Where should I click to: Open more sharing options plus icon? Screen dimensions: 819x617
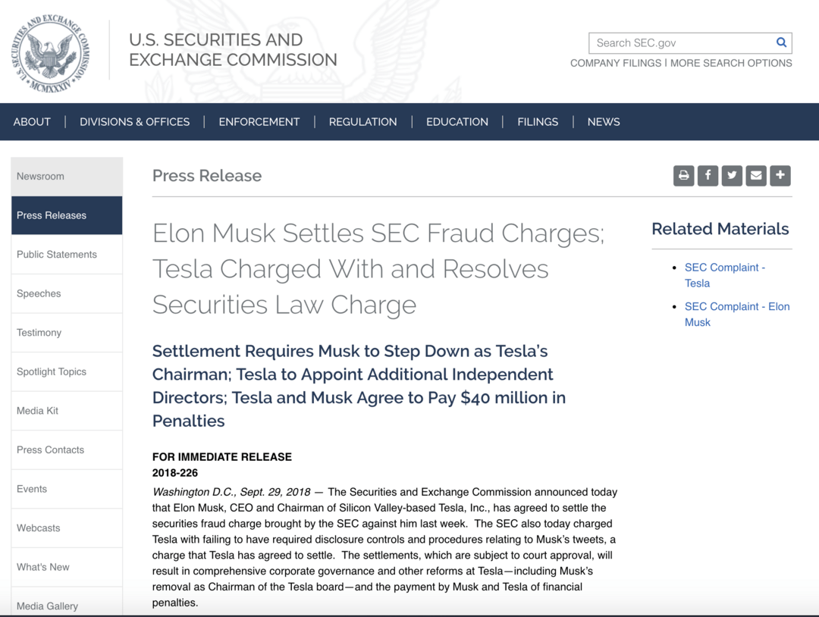pos(780,176)
